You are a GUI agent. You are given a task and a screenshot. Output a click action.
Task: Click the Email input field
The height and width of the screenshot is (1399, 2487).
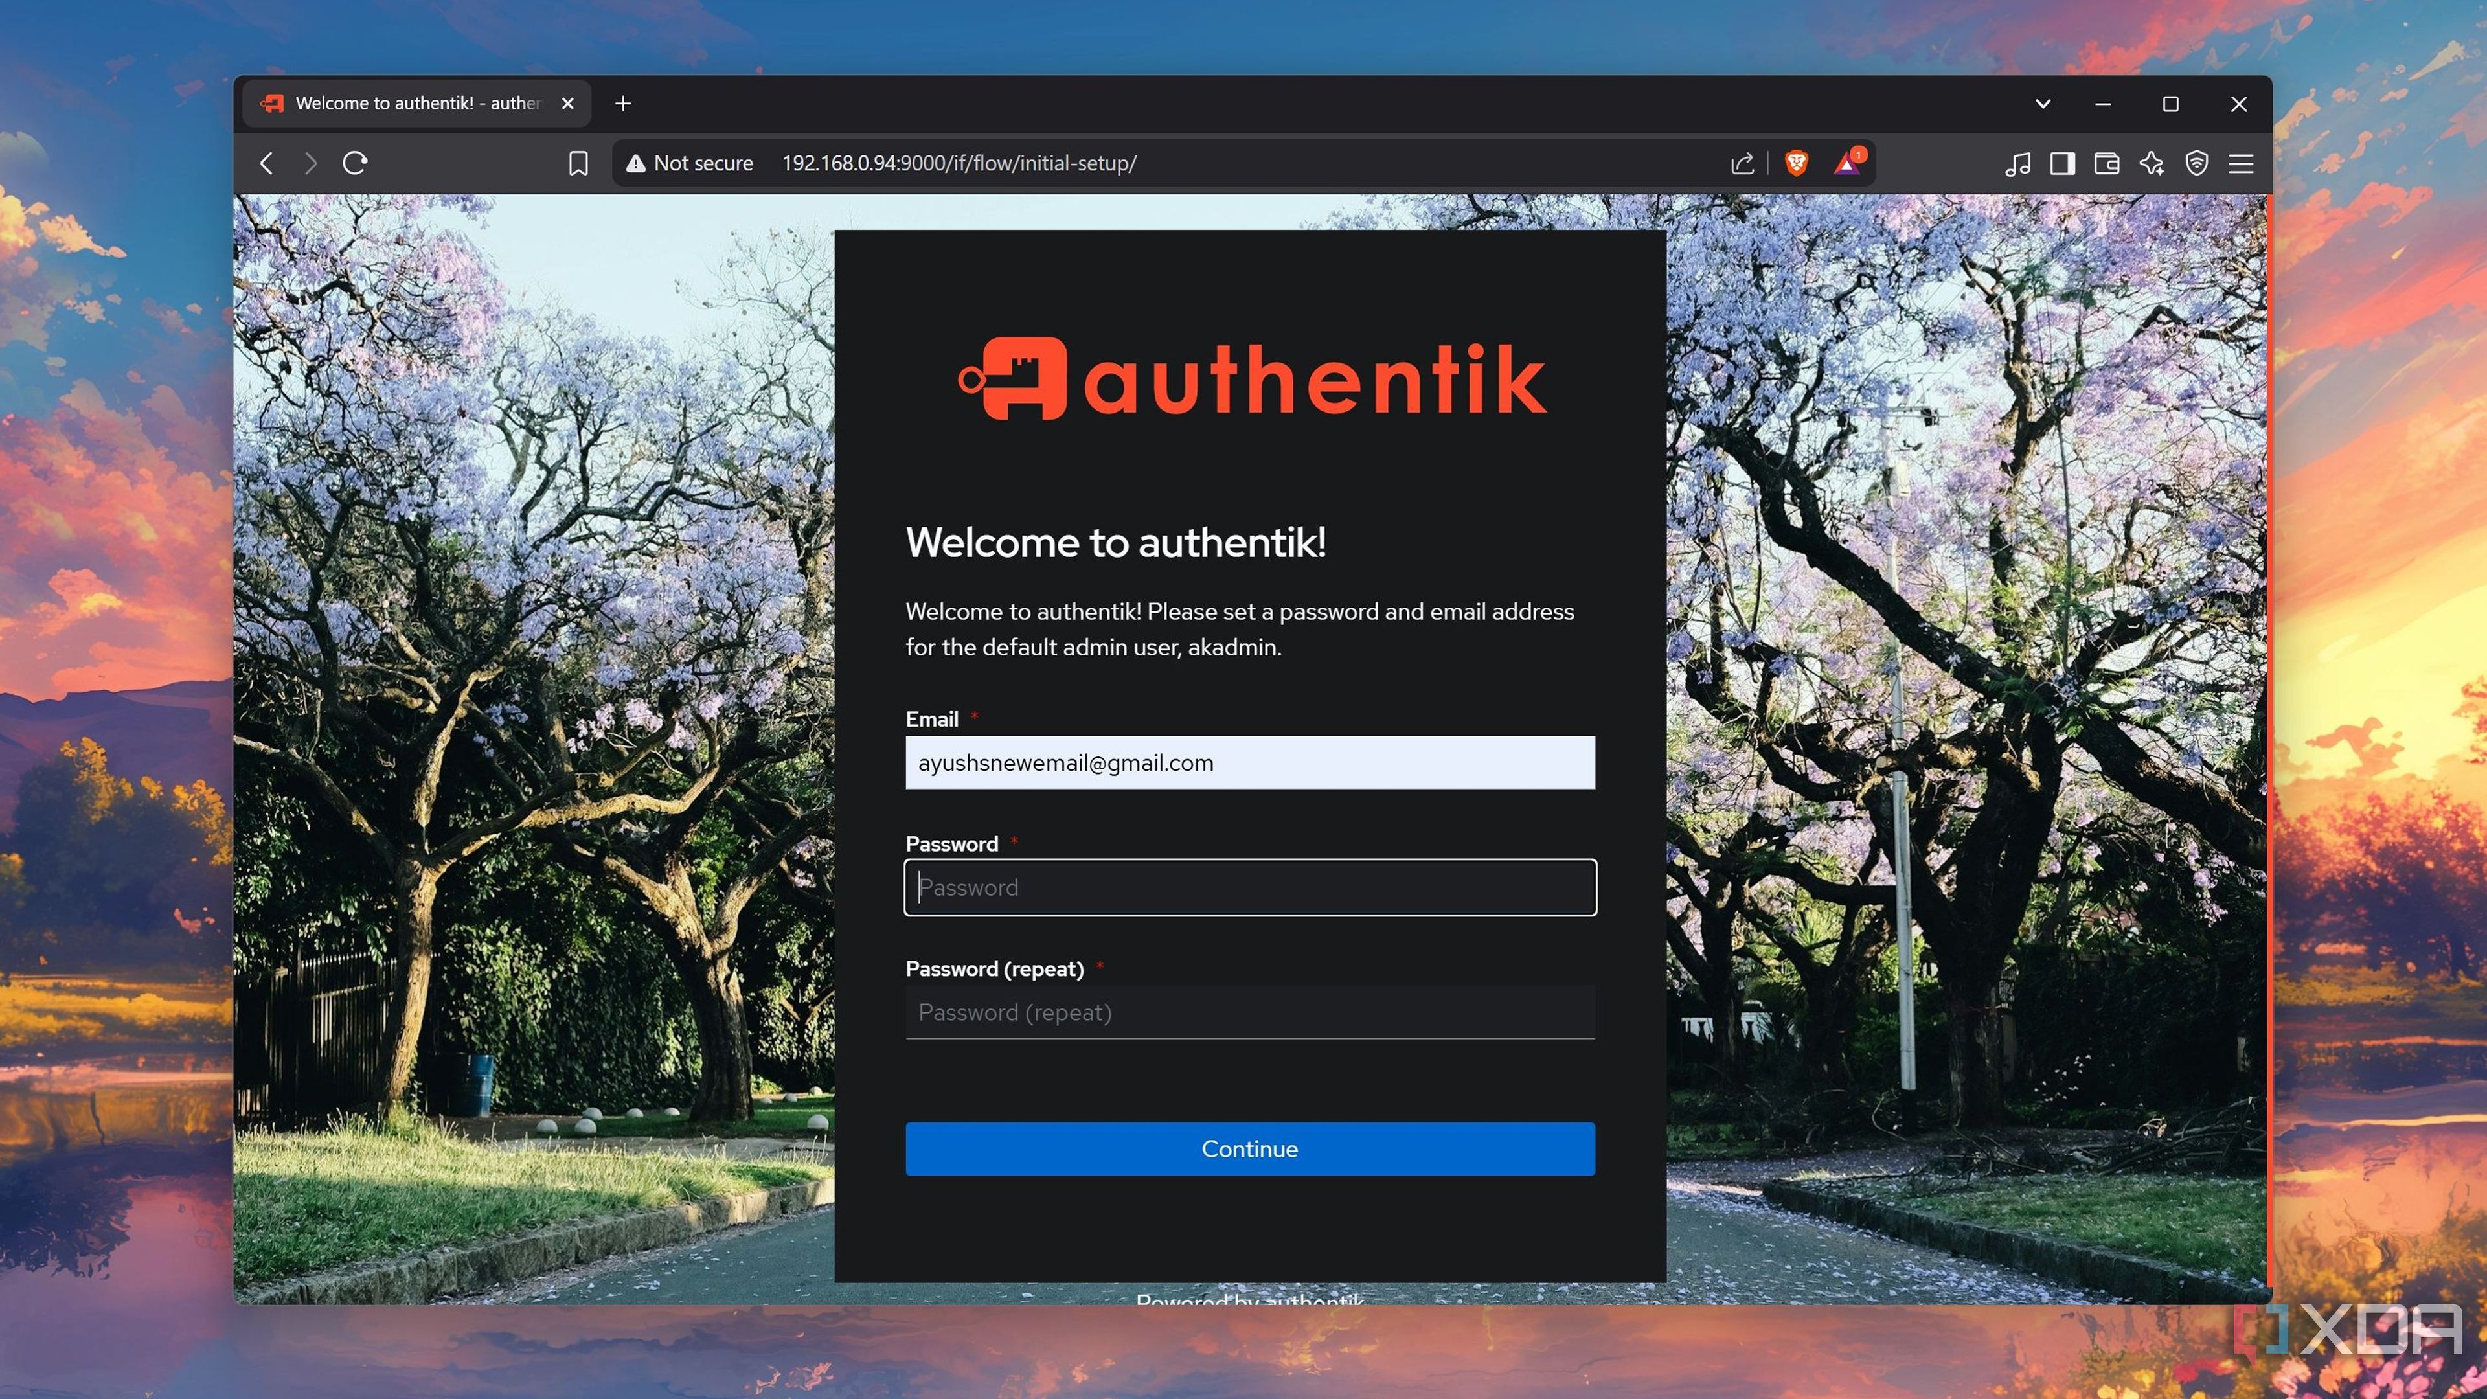tap(1249, 763)
